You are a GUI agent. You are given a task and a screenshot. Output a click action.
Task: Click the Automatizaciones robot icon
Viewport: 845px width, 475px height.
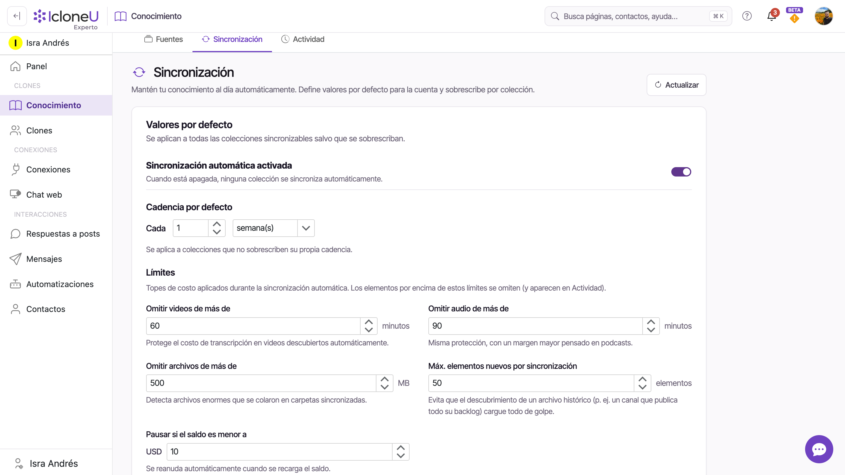click(x=16, y=284)
